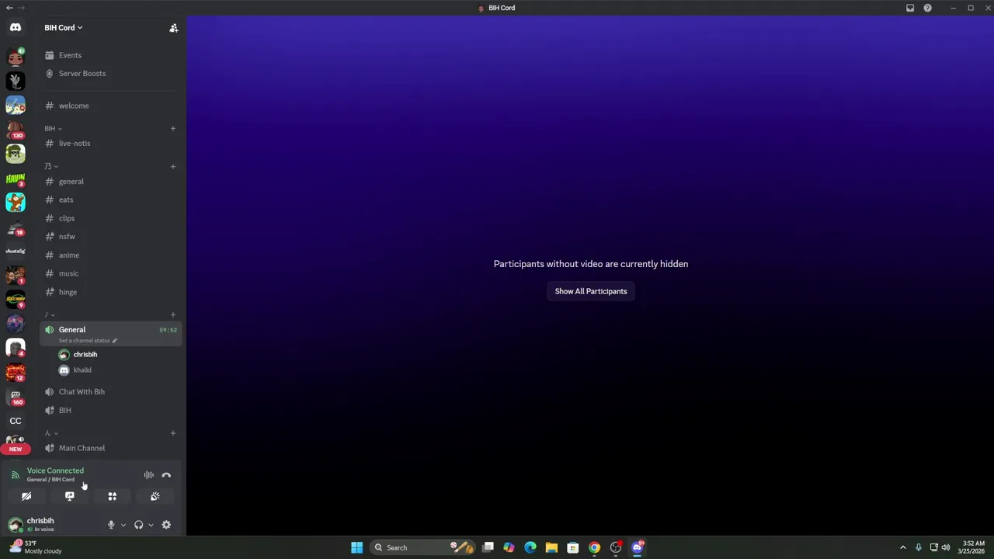Click Show All Participants
The width and height of the screenshot is (994, 559).
pyautogui.click(x=591, y=291)
